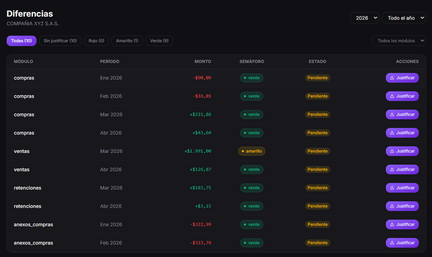Click the warning icon in compras Ene 2026 row
The width and height of the screenshot is (432, 257).
392,78
